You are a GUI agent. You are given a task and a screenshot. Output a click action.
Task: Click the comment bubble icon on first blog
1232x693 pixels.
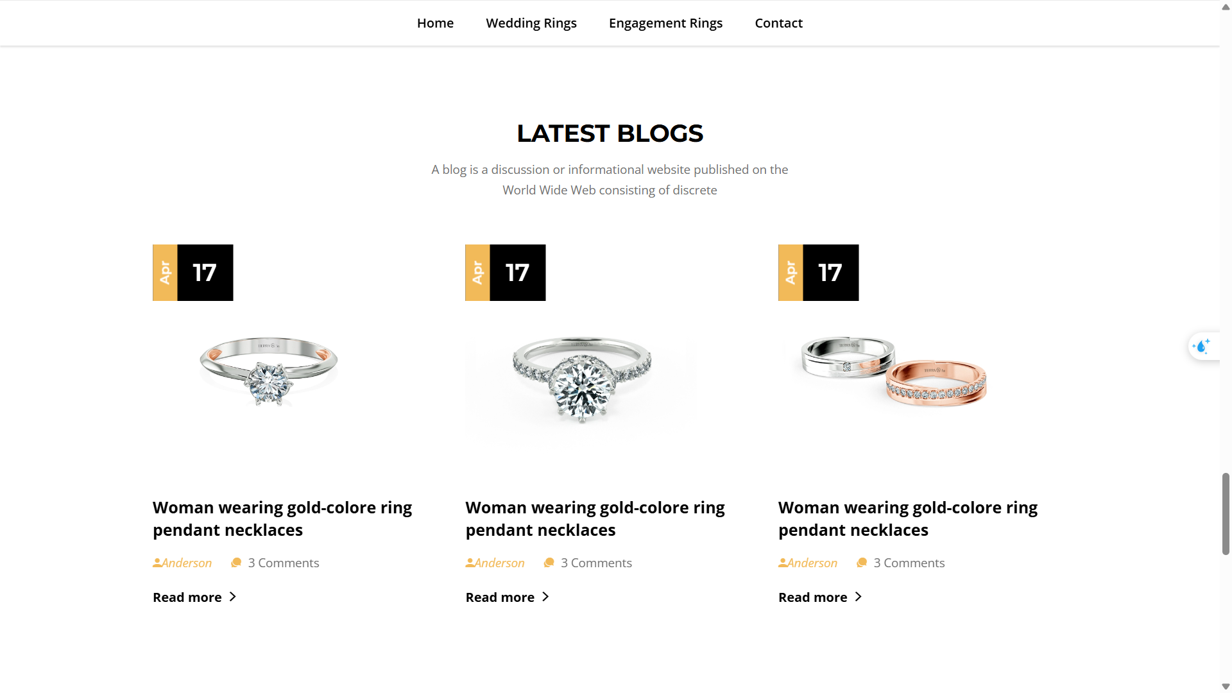[236, 563]
